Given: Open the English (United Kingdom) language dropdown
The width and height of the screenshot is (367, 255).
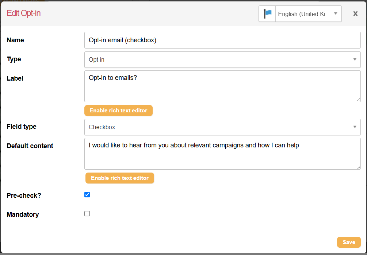Looking at the screenshot, I should click(309, 14).
